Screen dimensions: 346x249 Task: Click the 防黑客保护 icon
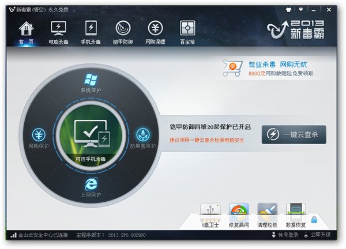pyautogui.click(x=143, y=135)
